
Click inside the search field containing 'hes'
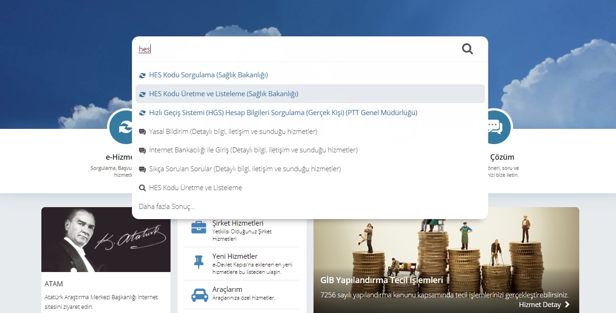tap(294, 49)
